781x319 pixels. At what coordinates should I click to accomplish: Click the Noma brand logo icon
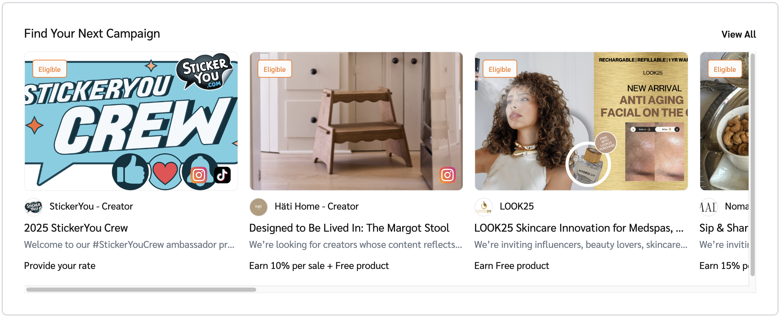709,207
